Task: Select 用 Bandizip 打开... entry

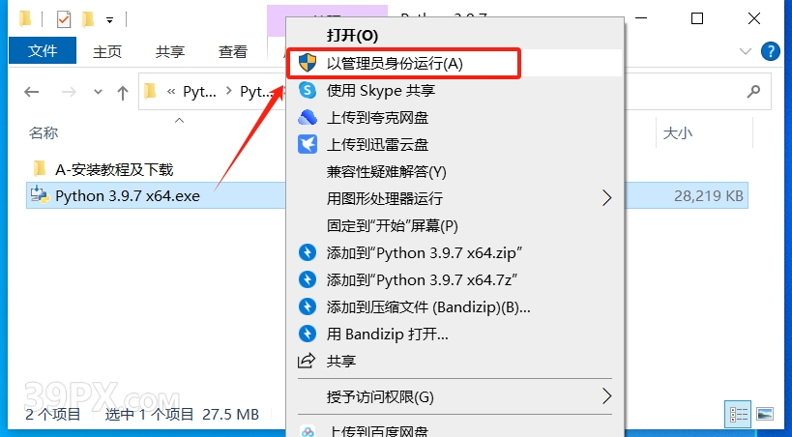Action: coord(388,334)
